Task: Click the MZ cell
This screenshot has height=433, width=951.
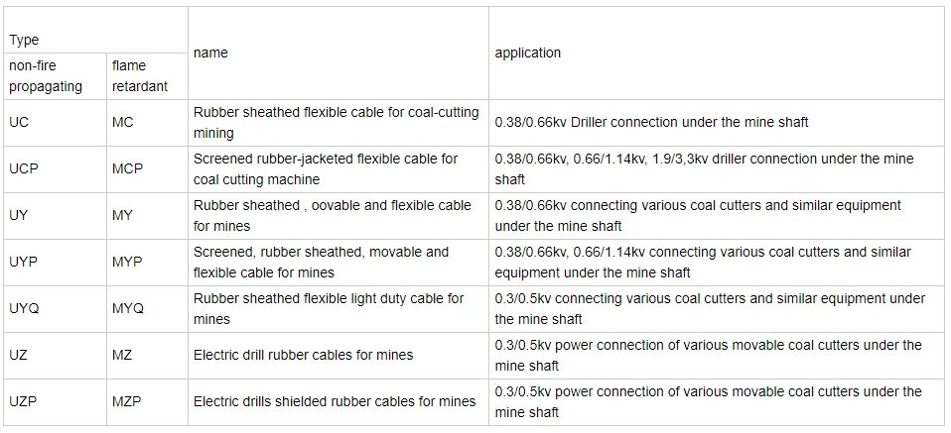Action: (x=147, y=356)
